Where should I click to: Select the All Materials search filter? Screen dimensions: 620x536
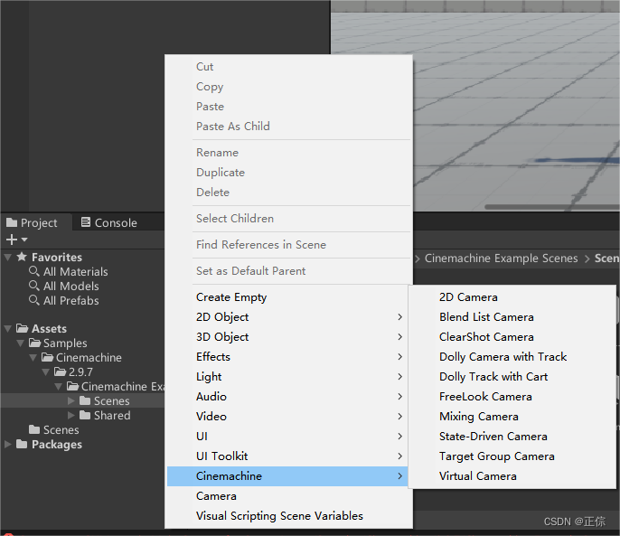pos(76,272)
